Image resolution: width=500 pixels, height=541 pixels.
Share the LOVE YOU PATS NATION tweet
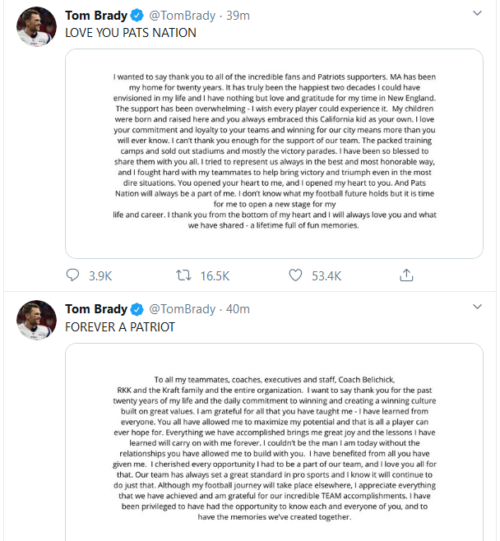click(x=405, y=275)
